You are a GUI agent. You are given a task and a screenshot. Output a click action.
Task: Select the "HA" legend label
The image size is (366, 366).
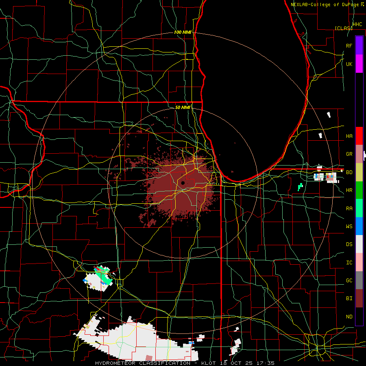click(349, 136)
